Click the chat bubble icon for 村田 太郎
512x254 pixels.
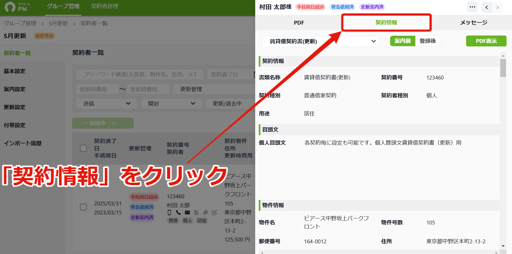(205, 212)
